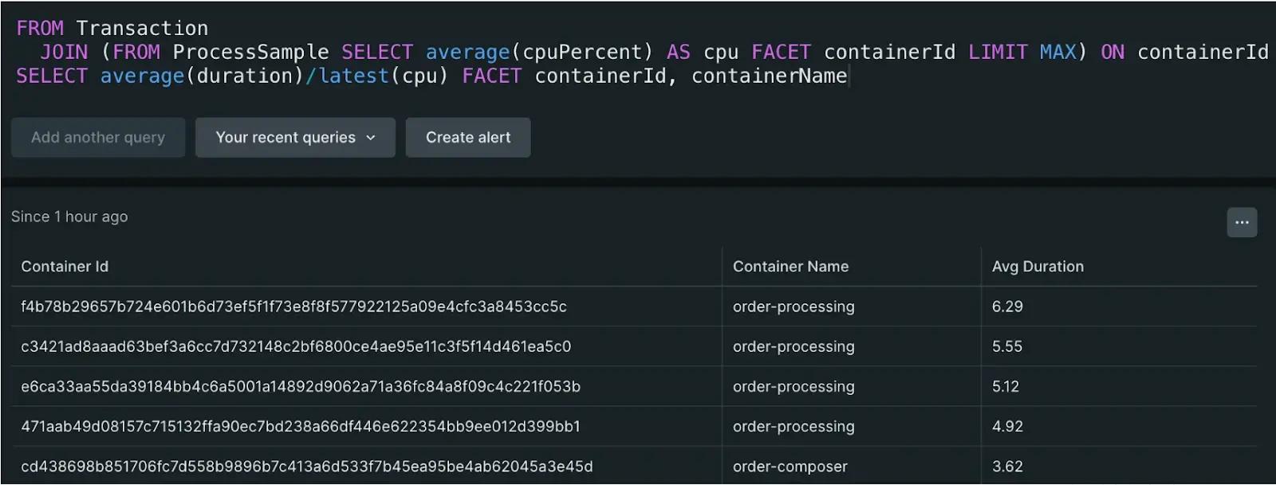The width and height of the screenshot is (1276, 485).
Task: Select the container ID starting with e6ca33aa
Action: pos(301,386)
